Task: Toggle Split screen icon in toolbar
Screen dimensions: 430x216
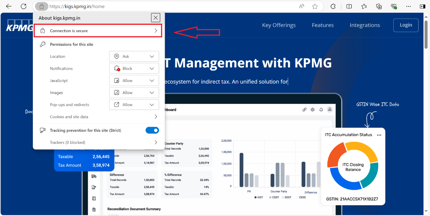Action: tap(349, 6)
